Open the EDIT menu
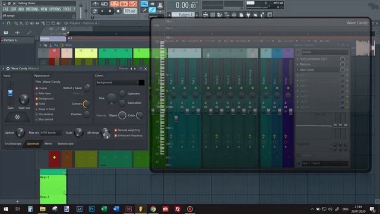380x214 pixels. (x=13, y=10)
